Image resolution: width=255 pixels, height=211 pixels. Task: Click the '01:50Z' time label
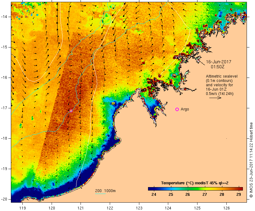click(218, 67)
